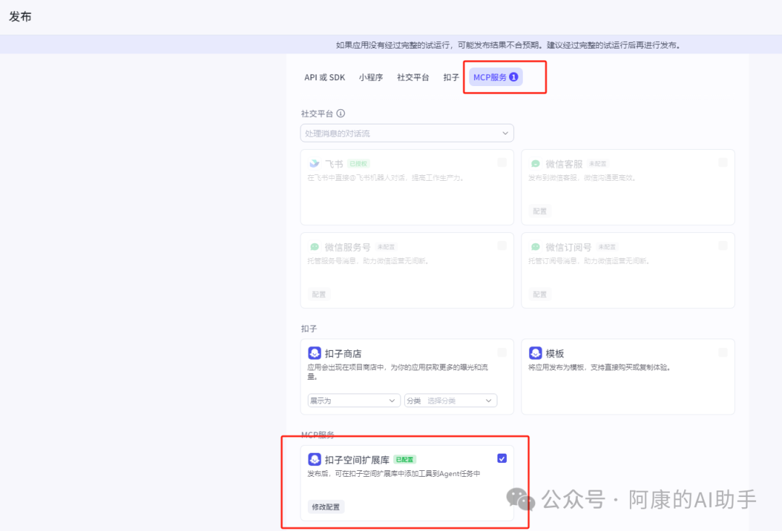Click the 飞书 bird logo icon
This screenshot has width=782, height=531.
[x=314, y=163]
